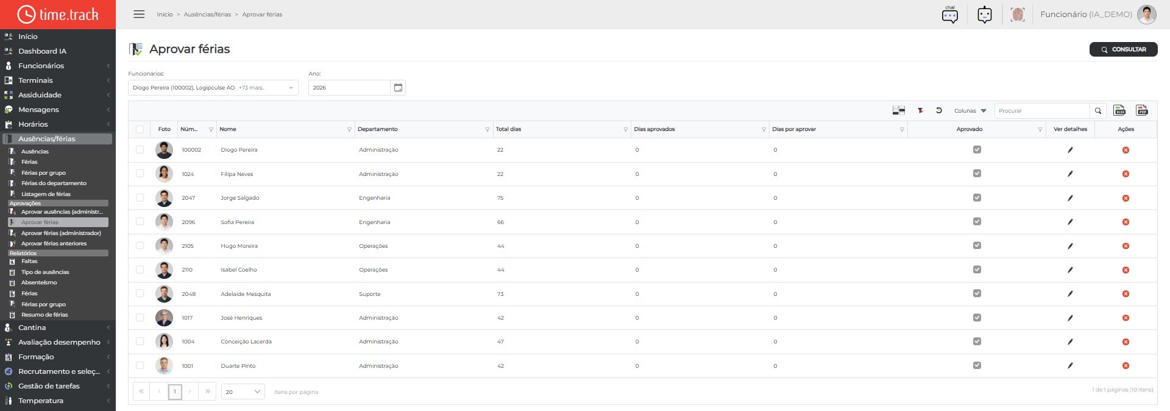Reject vacation for Filipa Neves
Screen dimensions: 1170x411
[x=1126, y=174]
